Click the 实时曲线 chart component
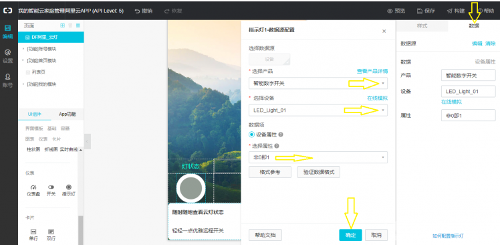The image size is (500, 245). coord(69,149)
